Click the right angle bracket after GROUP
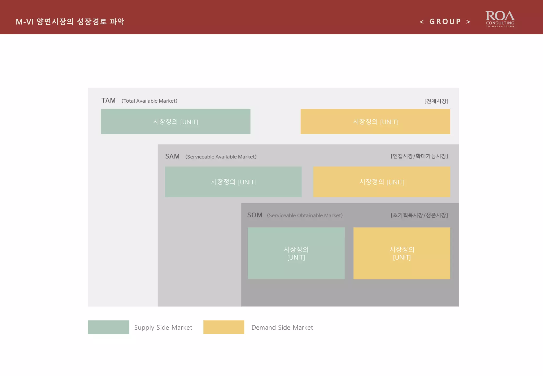Screen dimensions: 543x376 tap(468, 22)
